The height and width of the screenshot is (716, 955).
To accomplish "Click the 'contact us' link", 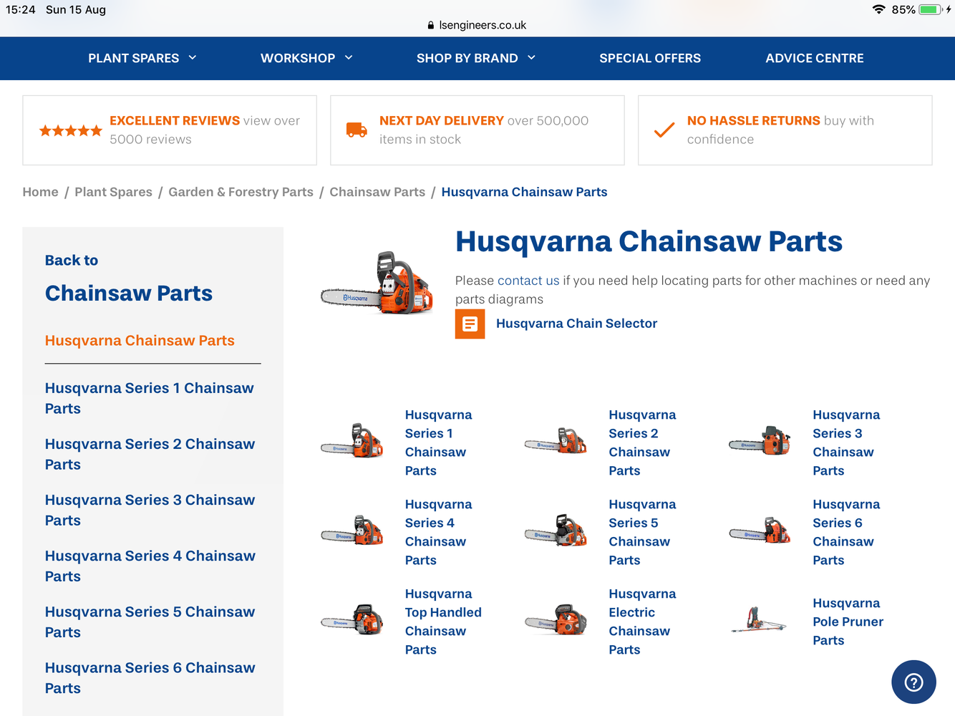I will tap(528, 281).
